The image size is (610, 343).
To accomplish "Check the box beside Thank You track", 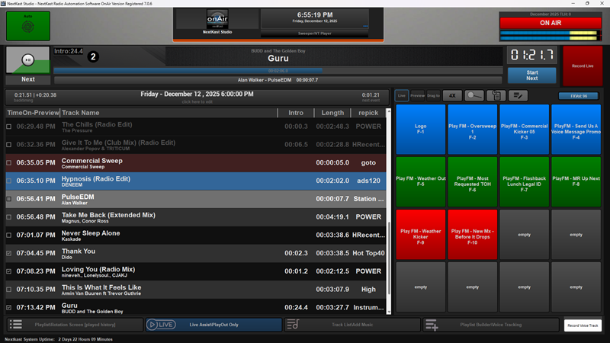I will 9,252.
